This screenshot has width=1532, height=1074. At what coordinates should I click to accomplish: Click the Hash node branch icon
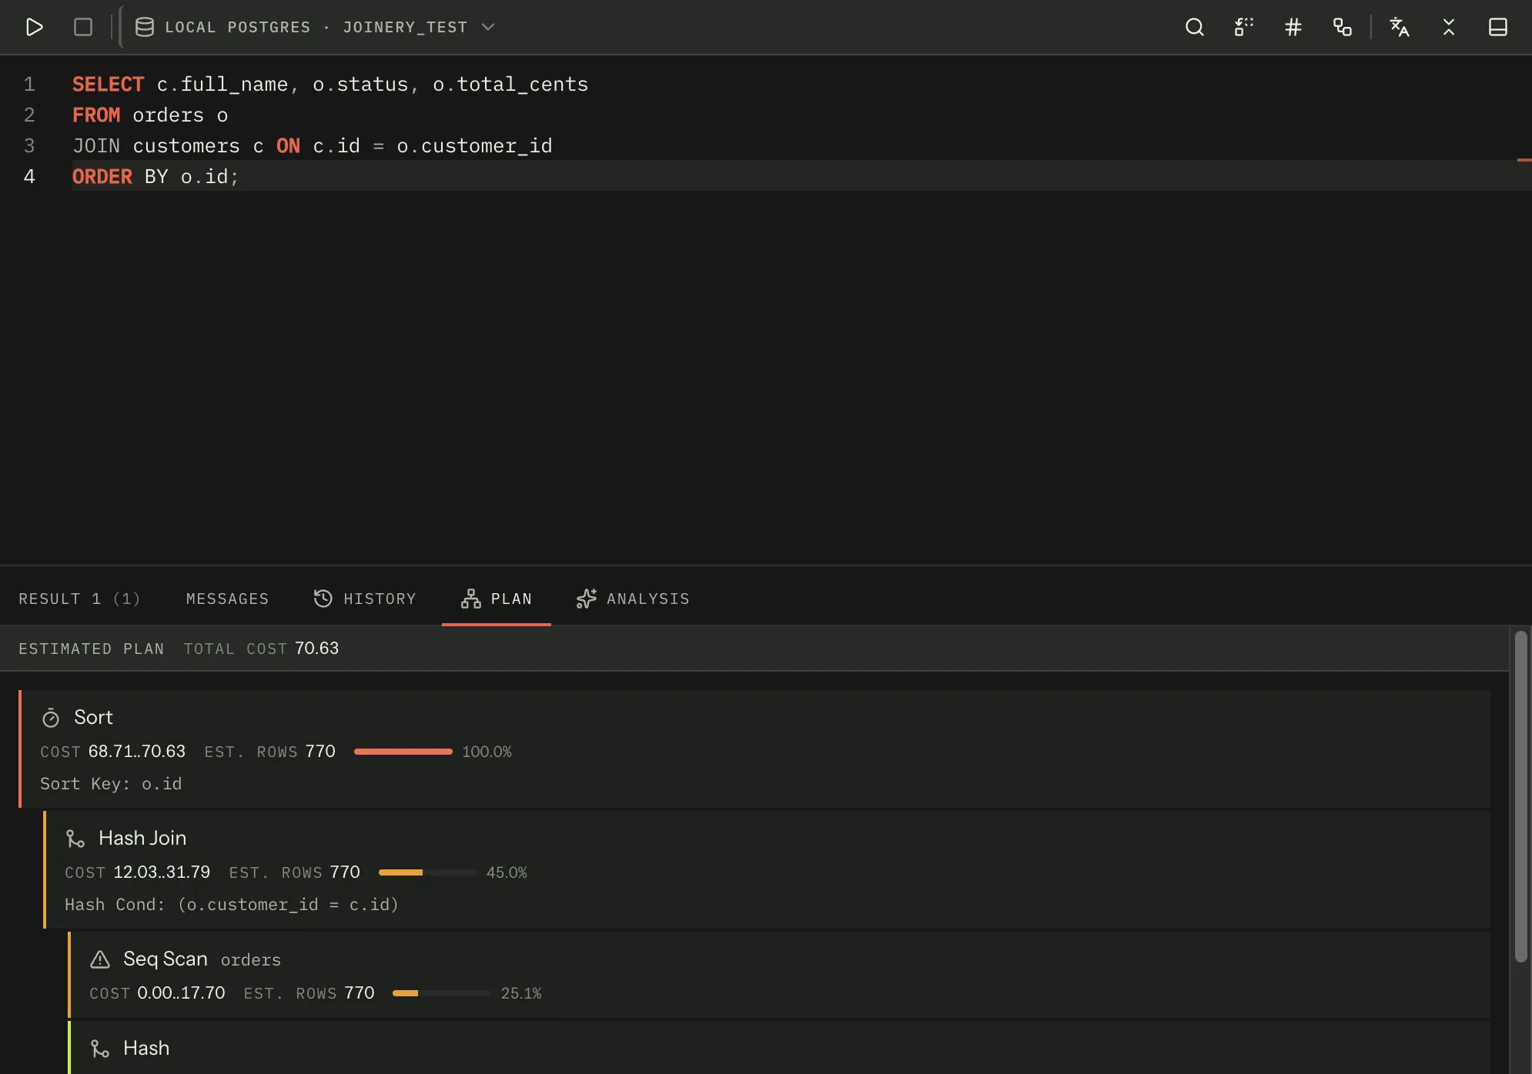tap(100, 1049)
